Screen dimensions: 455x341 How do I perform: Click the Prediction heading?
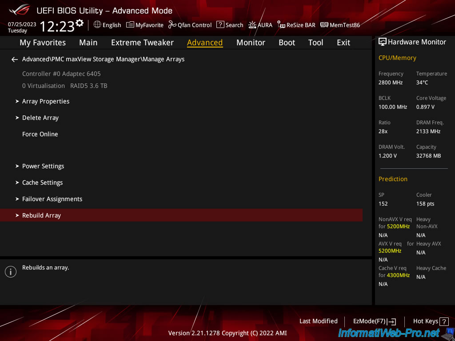pyautogui.click(x=393, y=179)
